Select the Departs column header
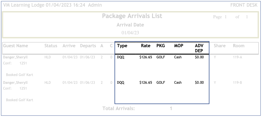This screenshot has height=117, width=262. click(88, 46)
